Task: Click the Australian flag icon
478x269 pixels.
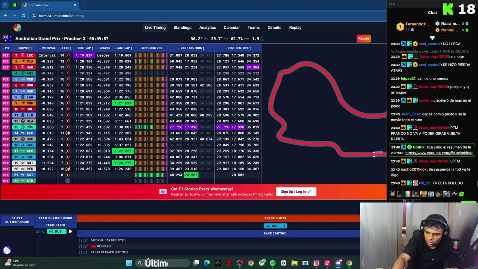Action: coord(8,38)
